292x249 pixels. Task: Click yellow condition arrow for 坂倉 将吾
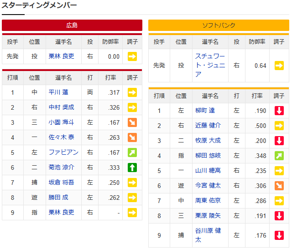[x=132, y=183]
